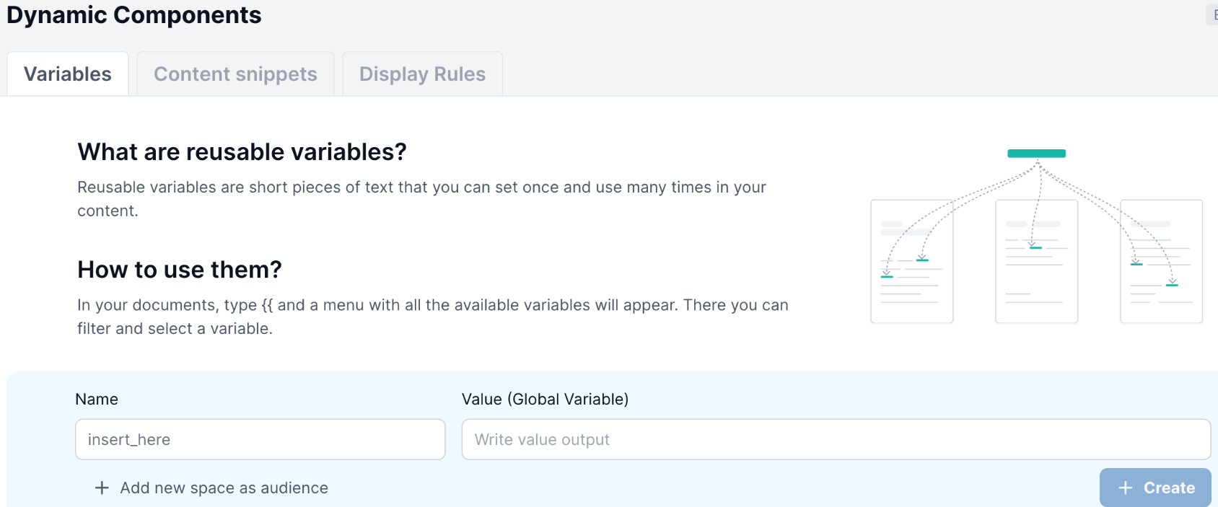
Task: Click the Create button
Action: (x=1155, y=488)
